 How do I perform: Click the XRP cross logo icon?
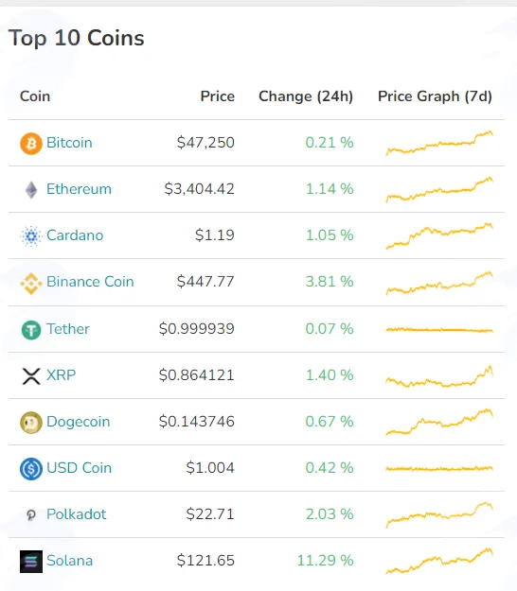pos(31,376)
